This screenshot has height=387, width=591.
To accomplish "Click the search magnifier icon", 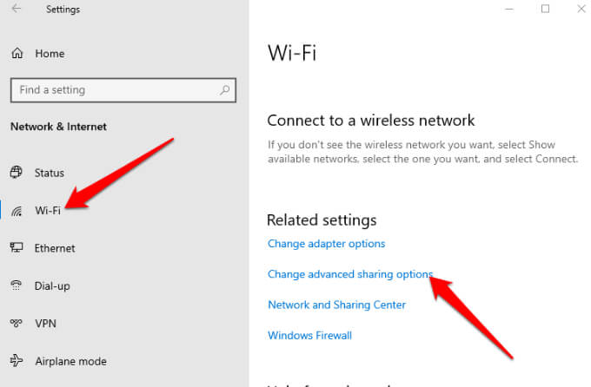I will click(225, 89).
